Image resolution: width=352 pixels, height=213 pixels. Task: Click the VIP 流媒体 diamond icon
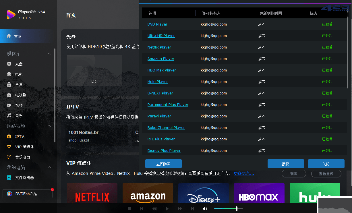tap(9, 147)
